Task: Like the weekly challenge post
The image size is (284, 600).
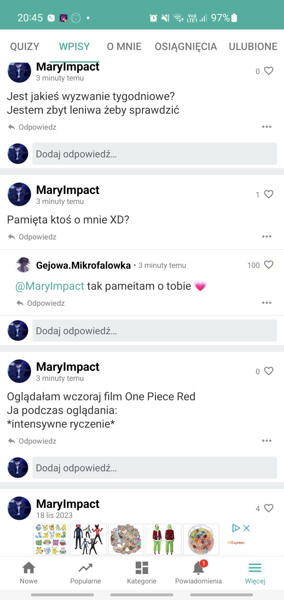Action: coord(269,71)
